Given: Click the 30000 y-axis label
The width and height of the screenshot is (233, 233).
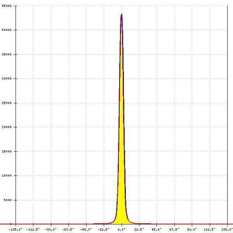Looking at the screenshot, I should coord(7,78).
